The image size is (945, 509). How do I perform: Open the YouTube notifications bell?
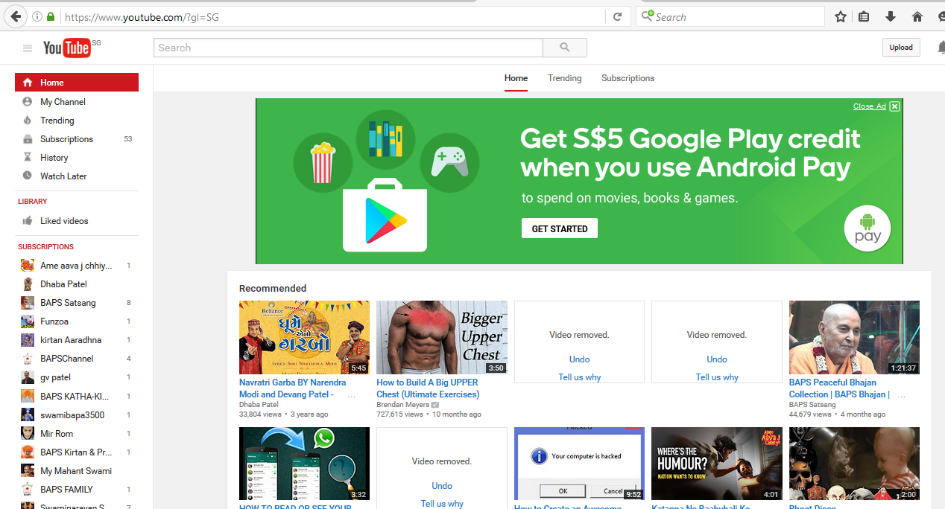(941, 48)
